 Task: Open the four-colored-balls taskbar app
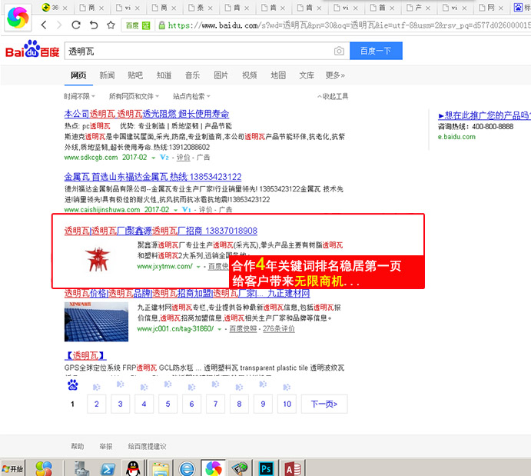pyautogui.click(x=44, y=468)
